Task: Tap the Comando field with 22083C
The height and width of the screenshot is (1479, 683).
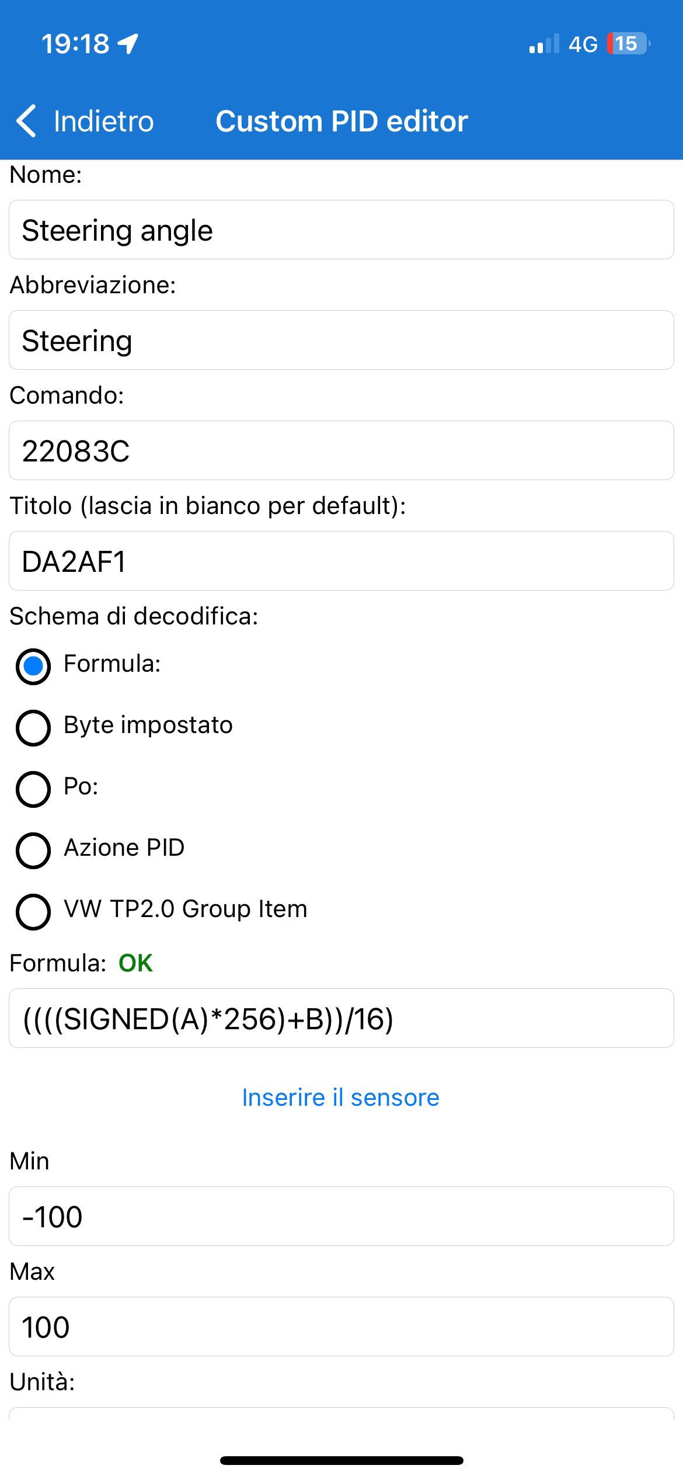Action: tap(341, 451)
